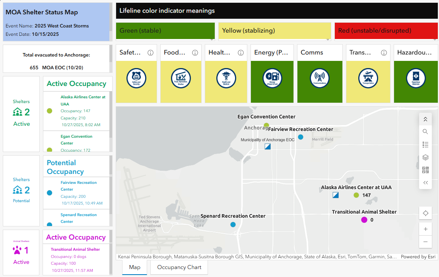This screenshot has height=277, width=439.
Task: Collapse map tools with the left double chevron
Action: coord(425,183)
